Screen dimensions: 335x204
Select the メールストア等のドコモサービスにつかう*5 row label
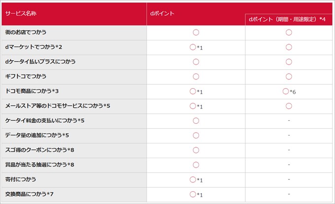pos(58,106)
